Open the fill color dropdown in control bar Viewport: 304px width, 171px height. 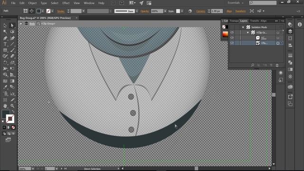42,11
